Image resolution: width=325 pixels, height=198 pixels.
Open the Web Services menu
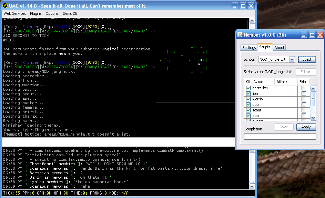15,13
